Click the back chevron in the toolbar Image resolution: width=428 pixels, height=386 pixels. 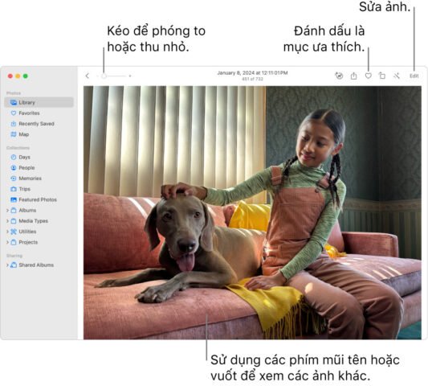[88, 76]
